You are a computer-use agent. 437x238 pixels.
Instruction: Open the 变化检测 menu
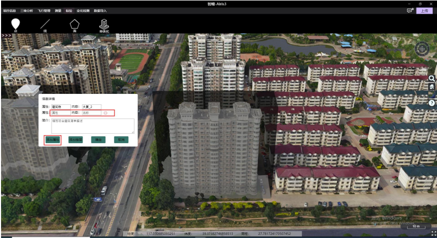coord(83,10)
